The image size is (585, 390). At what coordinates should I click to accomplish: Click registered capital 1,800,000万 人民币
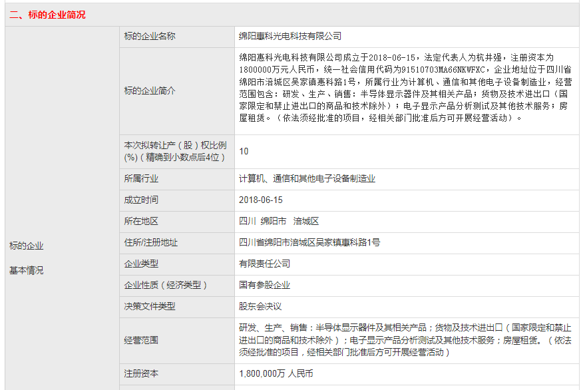coord(276,373)
